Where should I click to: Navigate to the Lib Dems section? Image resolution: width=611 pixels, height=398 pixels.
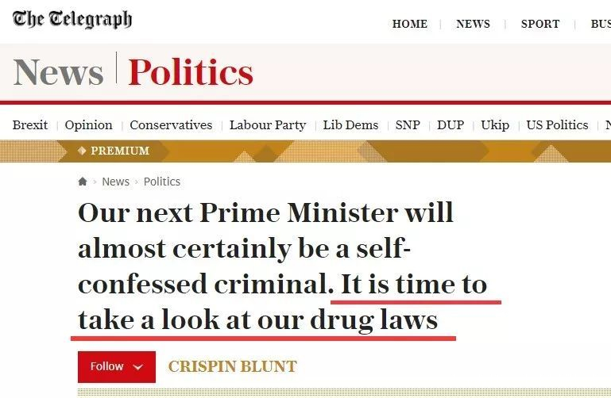(x=350, y=125)
